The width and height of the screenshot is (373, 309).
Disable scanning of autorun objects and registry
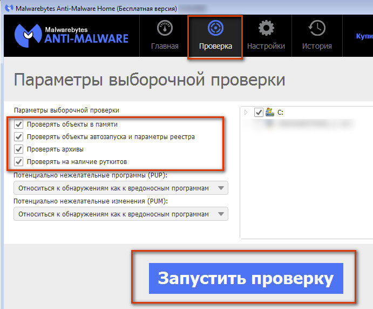pos(19,137)
